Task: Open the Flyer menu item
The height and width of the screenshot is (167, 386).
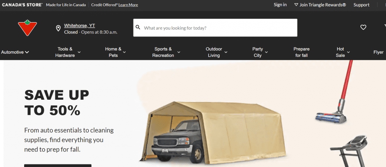Action: coord(378,52)
